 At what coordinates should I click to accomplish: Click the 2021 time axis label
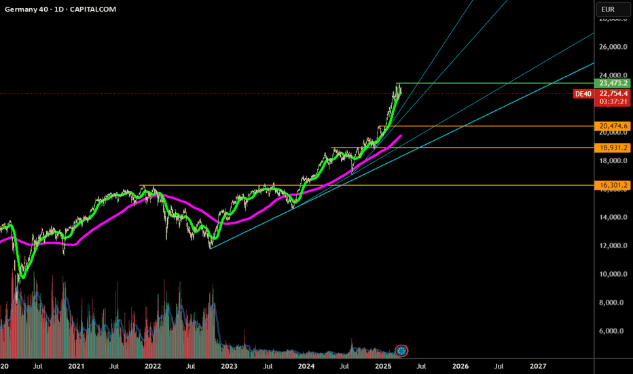[76, 367]
